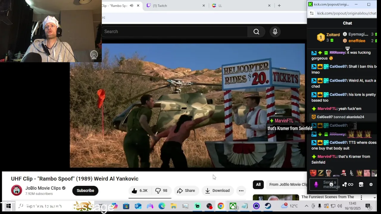Activate YouTube voice search microphone
The width and height of the screenshot is (381, 214).
[x=275, y=32]
